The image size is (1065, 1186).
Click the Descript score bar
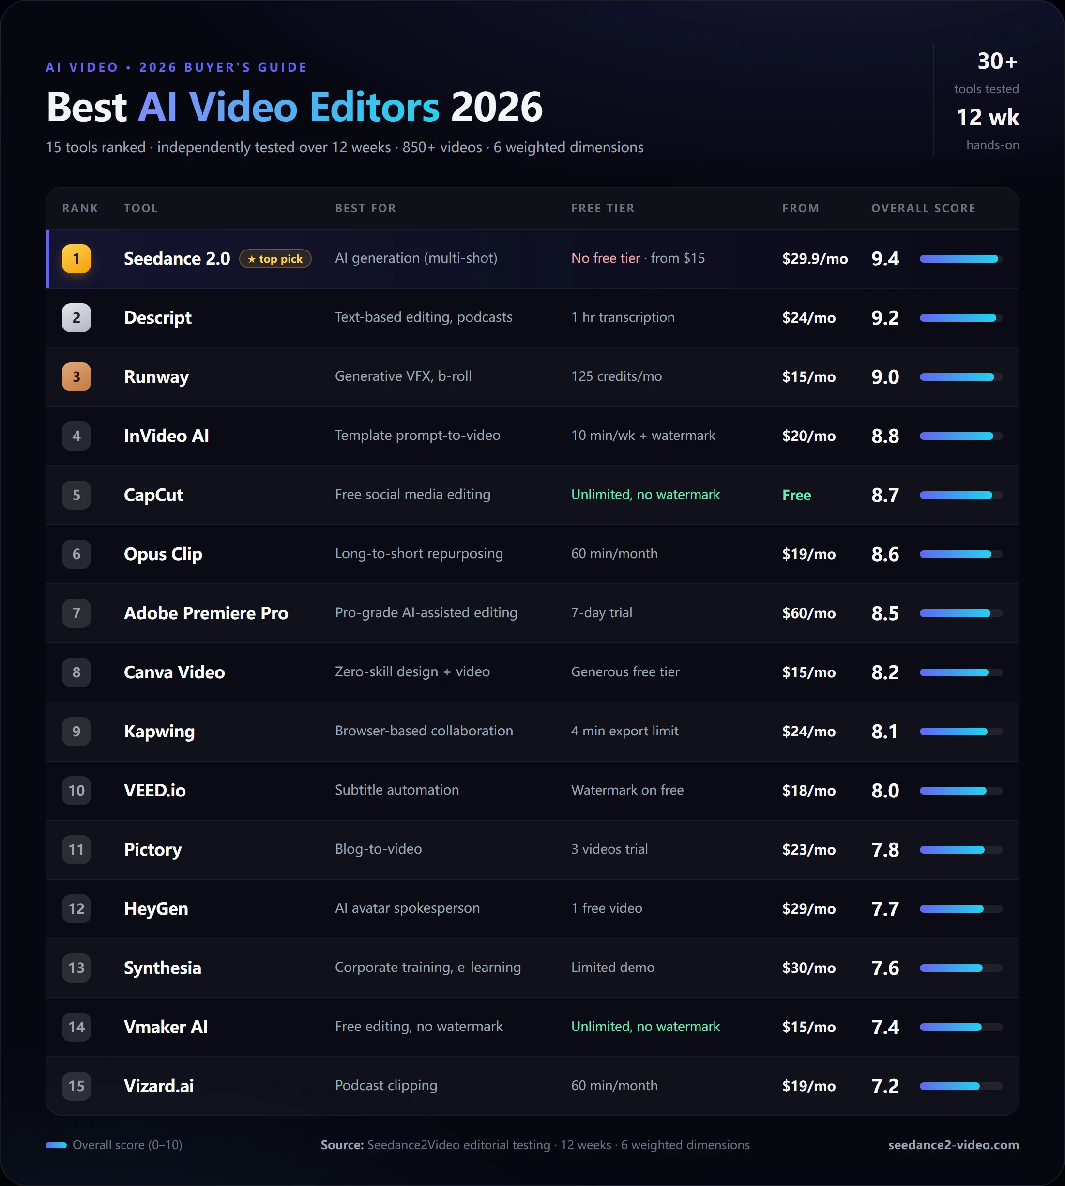(x=961, y=318)
